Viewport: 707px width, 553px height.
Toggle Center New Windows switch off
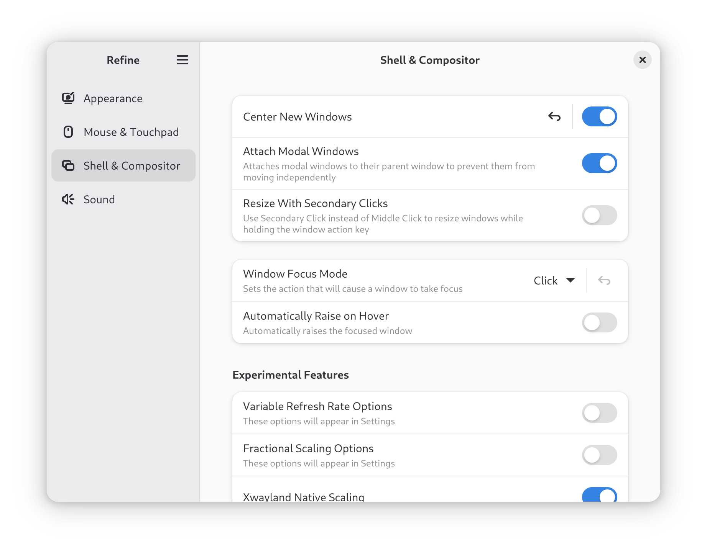pos(600,116)
